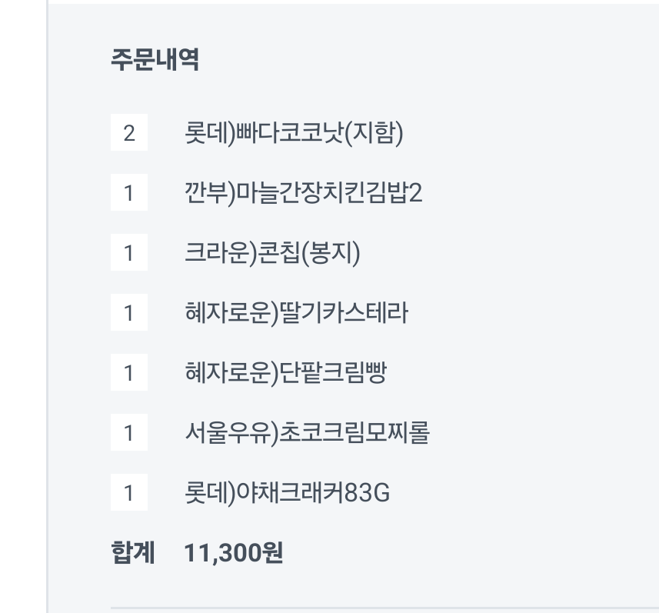Screen dimensions: 659x613
Task: Select the 롯데)야채크래커83G item name
Action: click(x=287, y=494)
